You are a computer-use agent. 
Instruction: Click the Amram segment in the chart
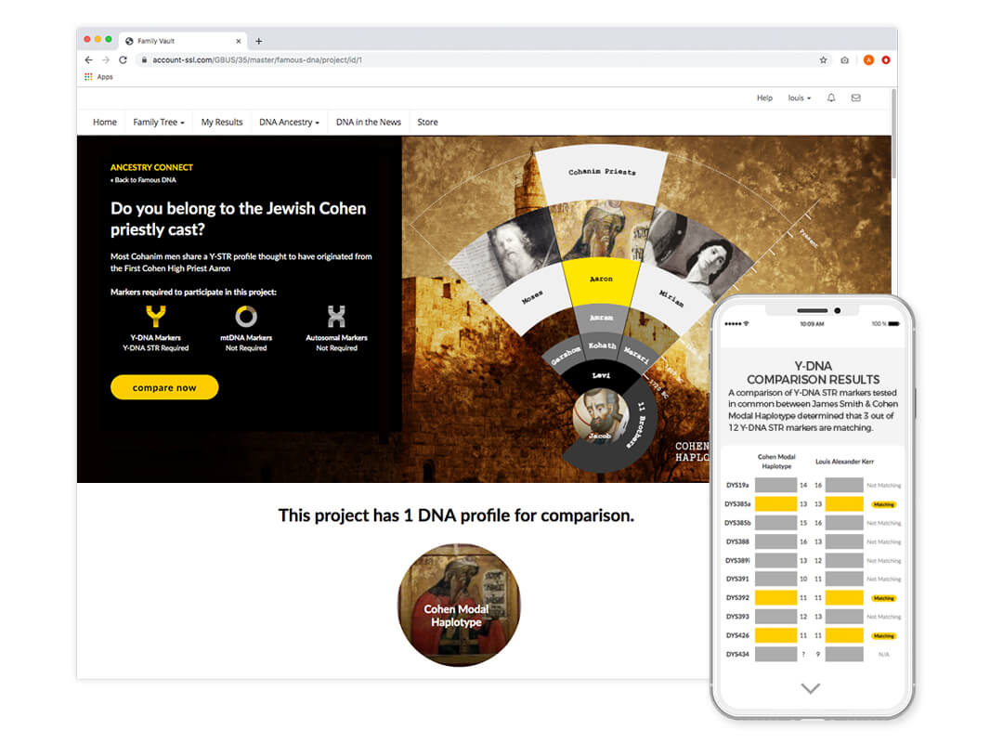pos(601,318)
